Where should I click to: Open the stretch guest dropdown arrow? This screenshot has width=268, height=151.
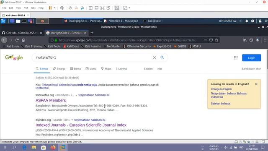click(x=129, y=8)
